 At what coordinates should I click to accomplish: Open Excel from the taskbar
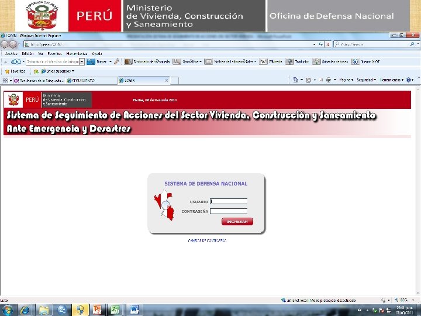coord(115,310)
